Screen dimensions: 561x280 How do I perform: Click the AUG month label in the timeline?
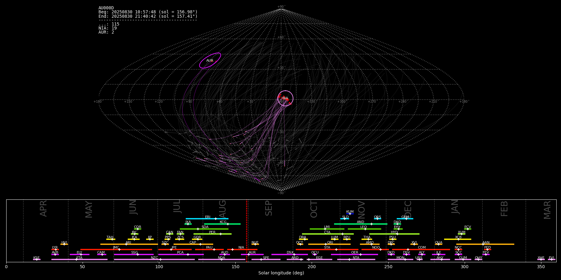pos(223,208)
